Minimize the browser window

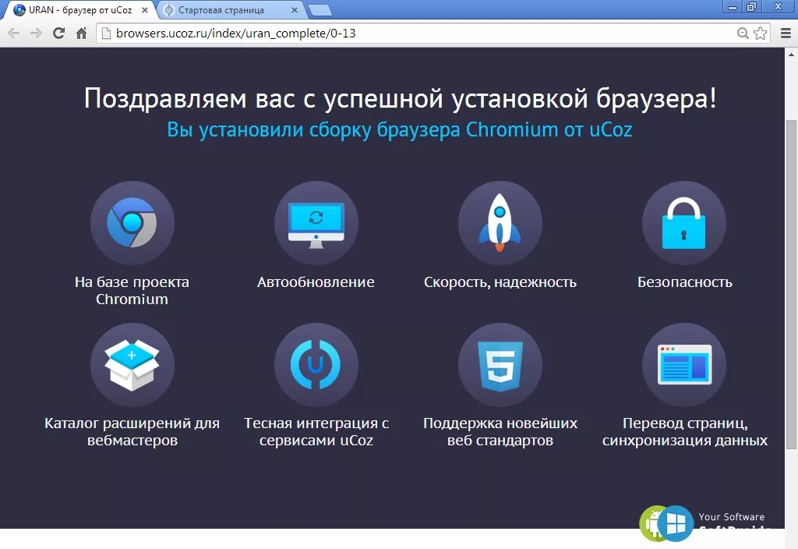[x=733, y=7]
